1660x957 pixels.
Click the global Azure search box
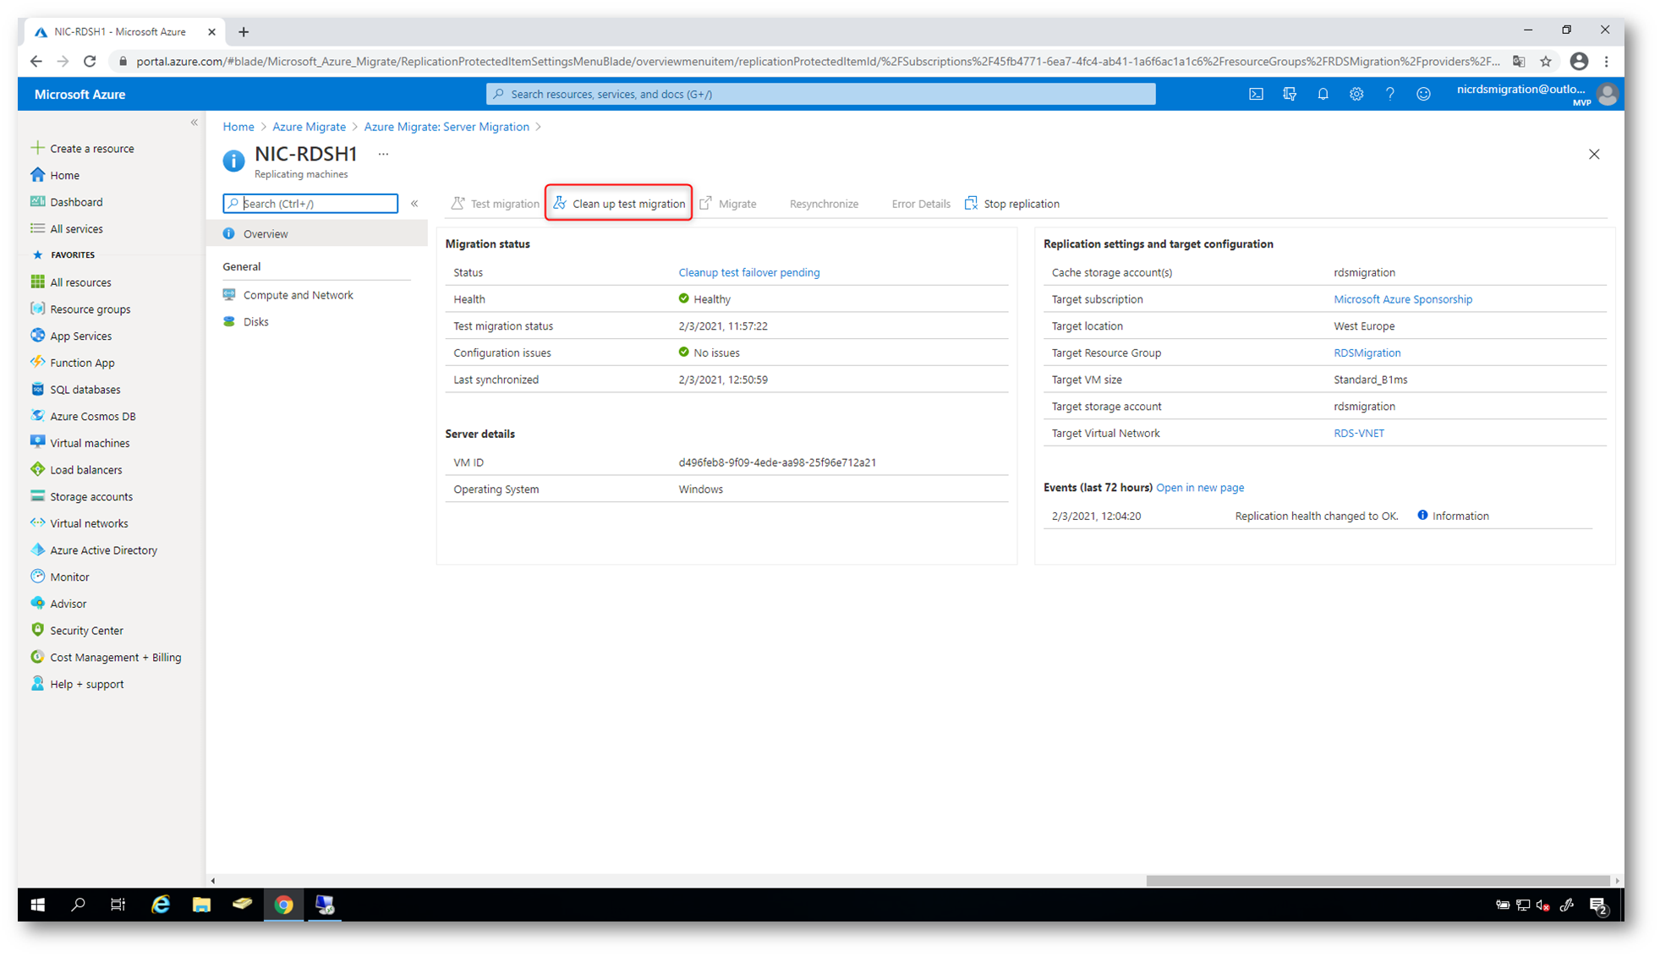coord(820,94)
